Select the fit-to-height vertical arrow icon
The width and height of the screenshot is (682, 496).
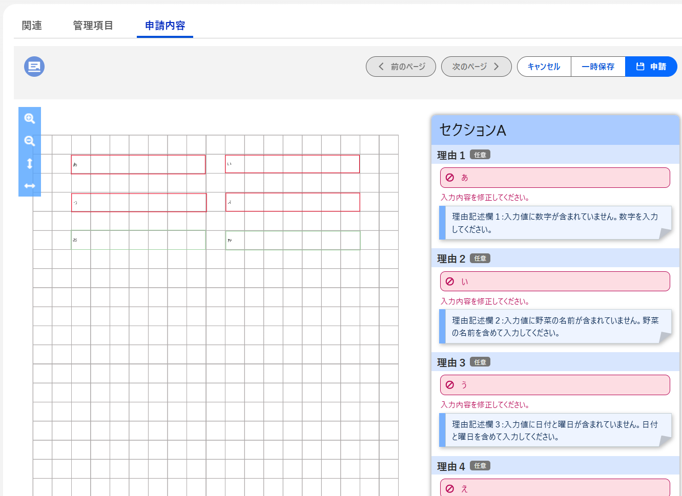30,163
